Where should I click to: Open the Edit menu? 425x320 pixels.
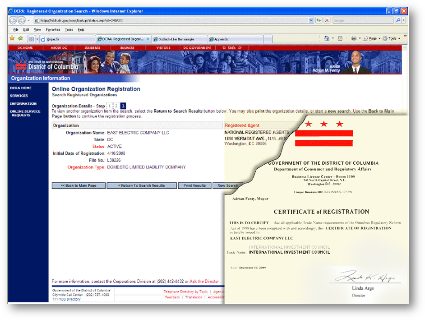pyautogui.click(x=26, y=29)
